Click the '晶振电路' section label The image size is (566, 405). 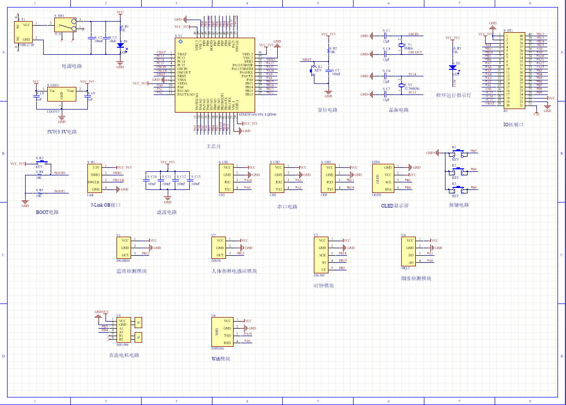[399, 110]
